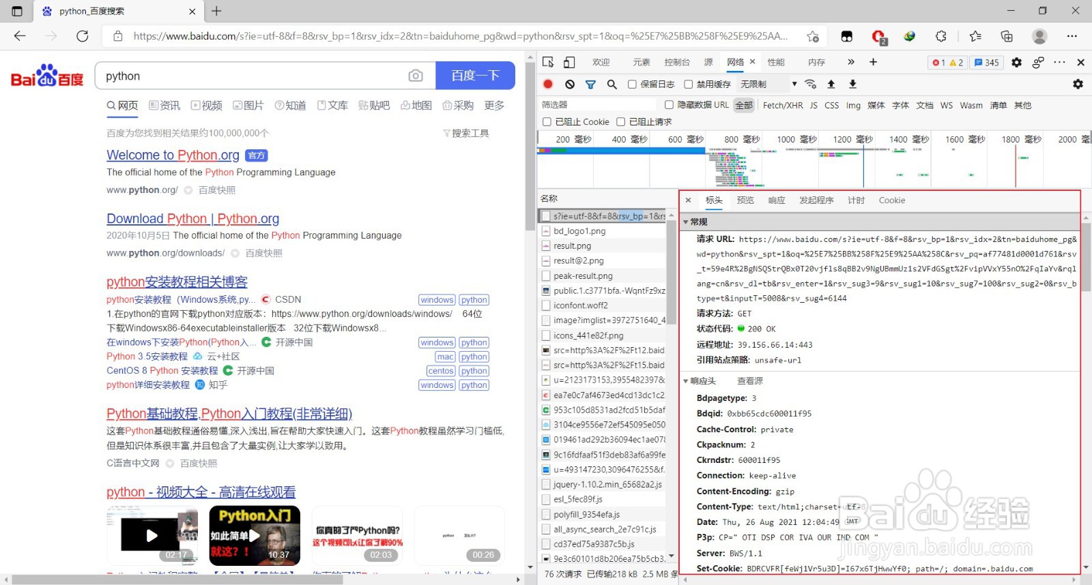Viewport: 1092px width, 585px height.
Task: Check the 已阻止请求 filter
Action: tap(620, 122)
